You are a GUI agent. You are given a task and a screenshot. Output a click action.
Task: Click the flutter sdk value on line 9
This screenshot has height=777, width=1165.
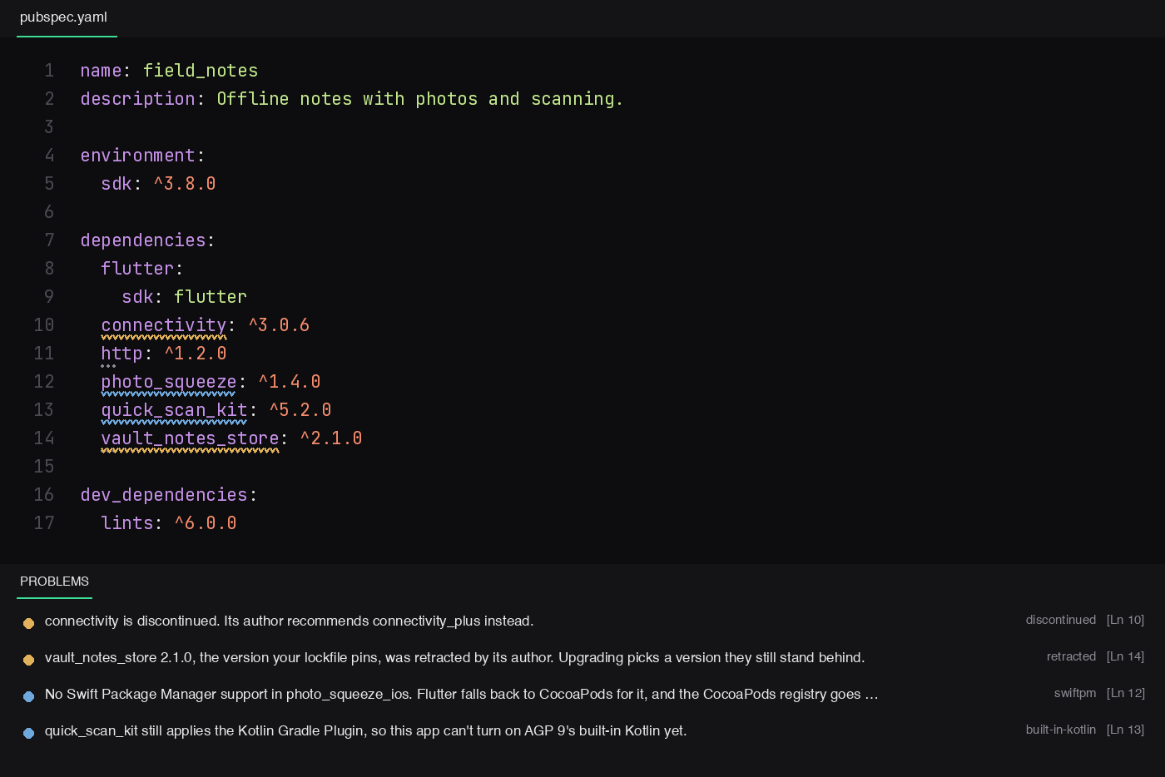[211, 297]
